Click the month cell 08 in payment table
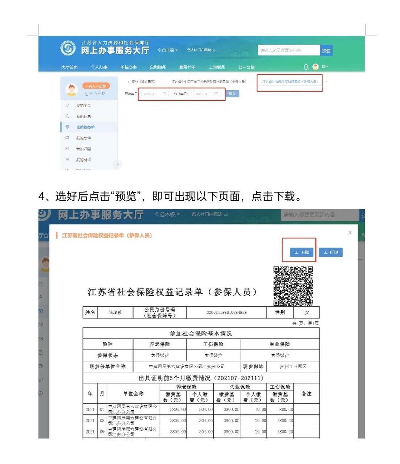The width and height of the screenshot is (400, 464). coord(102,420)
